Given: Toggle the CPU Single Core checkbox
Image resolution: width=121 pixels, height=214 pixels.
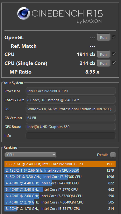Looking at the screenshot, I should (x=114, y=63).
